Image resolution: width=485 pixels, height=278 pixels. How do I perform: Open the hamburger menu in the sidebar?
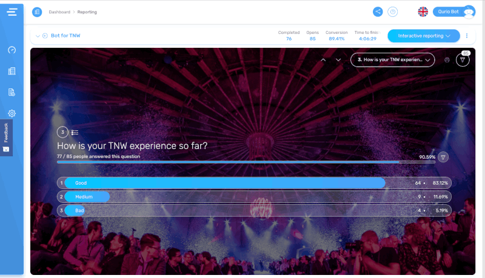[x=12, y=12]
